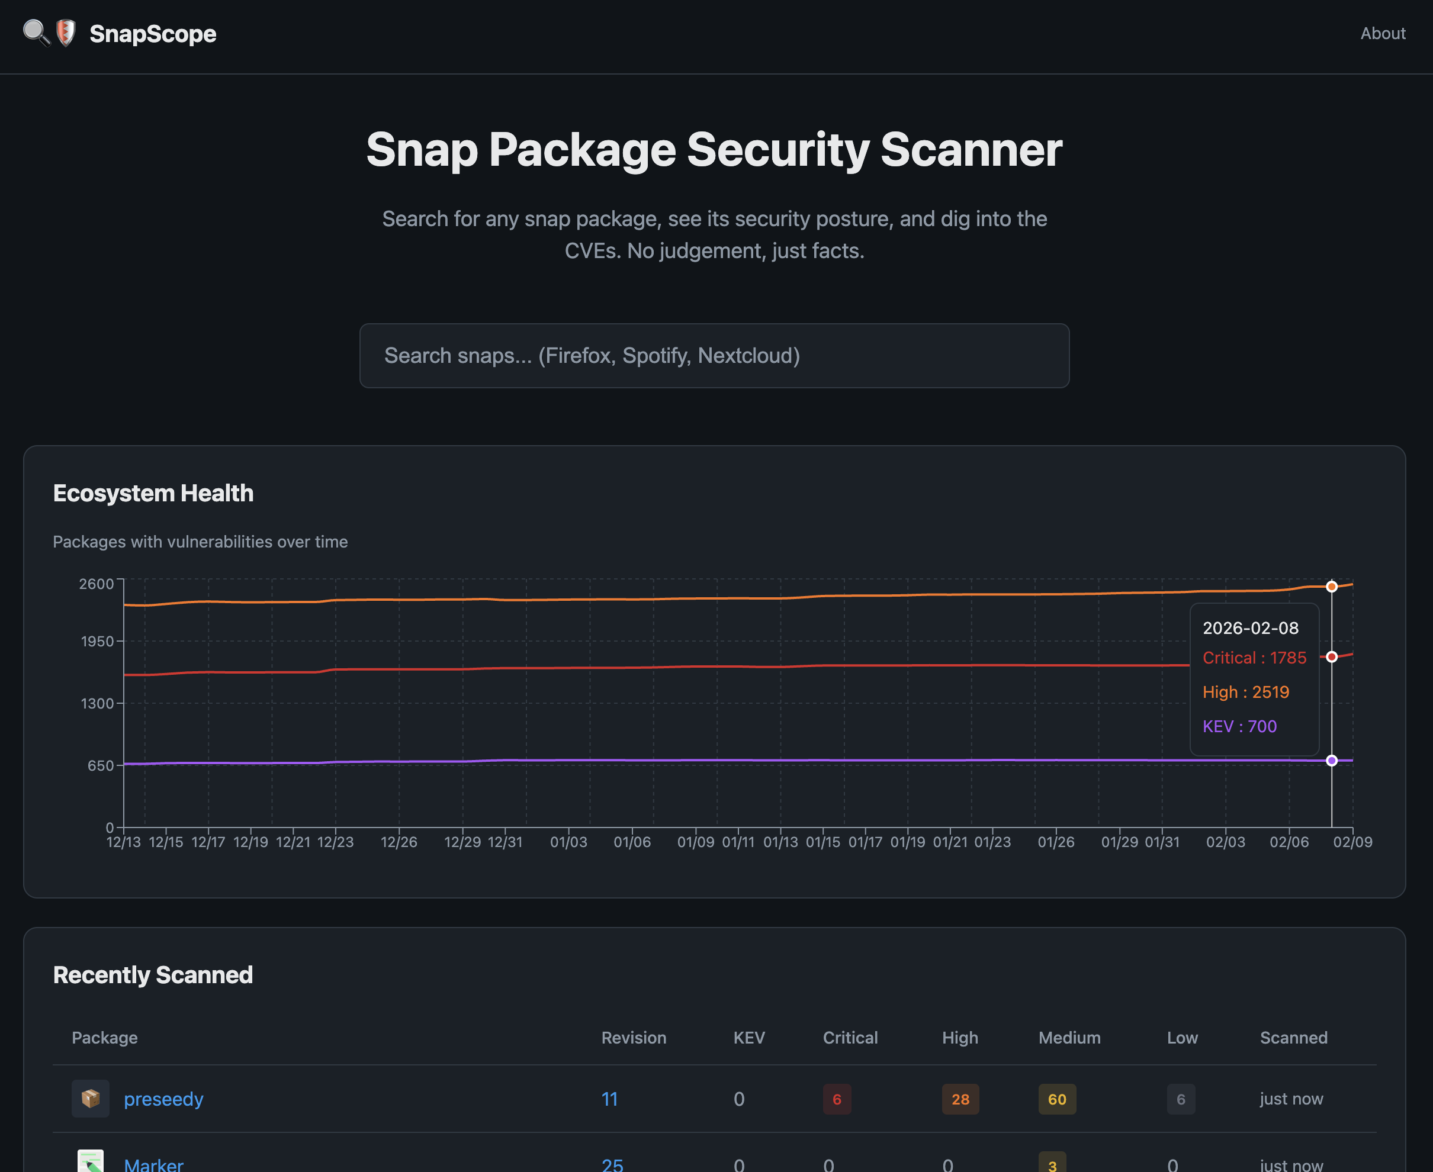Open Marker revision 25 link
The image size is (1433, 1172).
(612, 1164)
